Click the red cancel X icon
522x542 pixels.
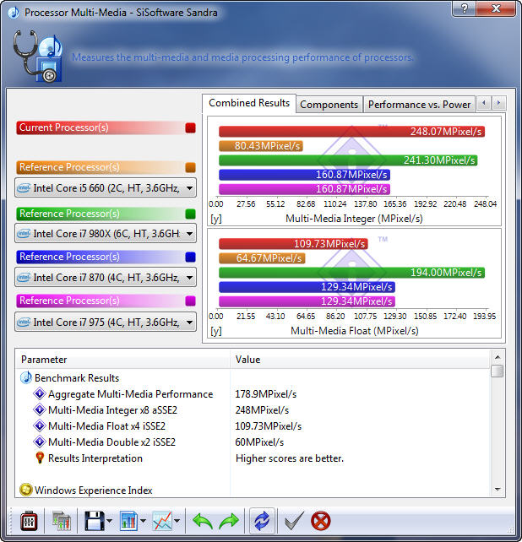tap(321, 521)
